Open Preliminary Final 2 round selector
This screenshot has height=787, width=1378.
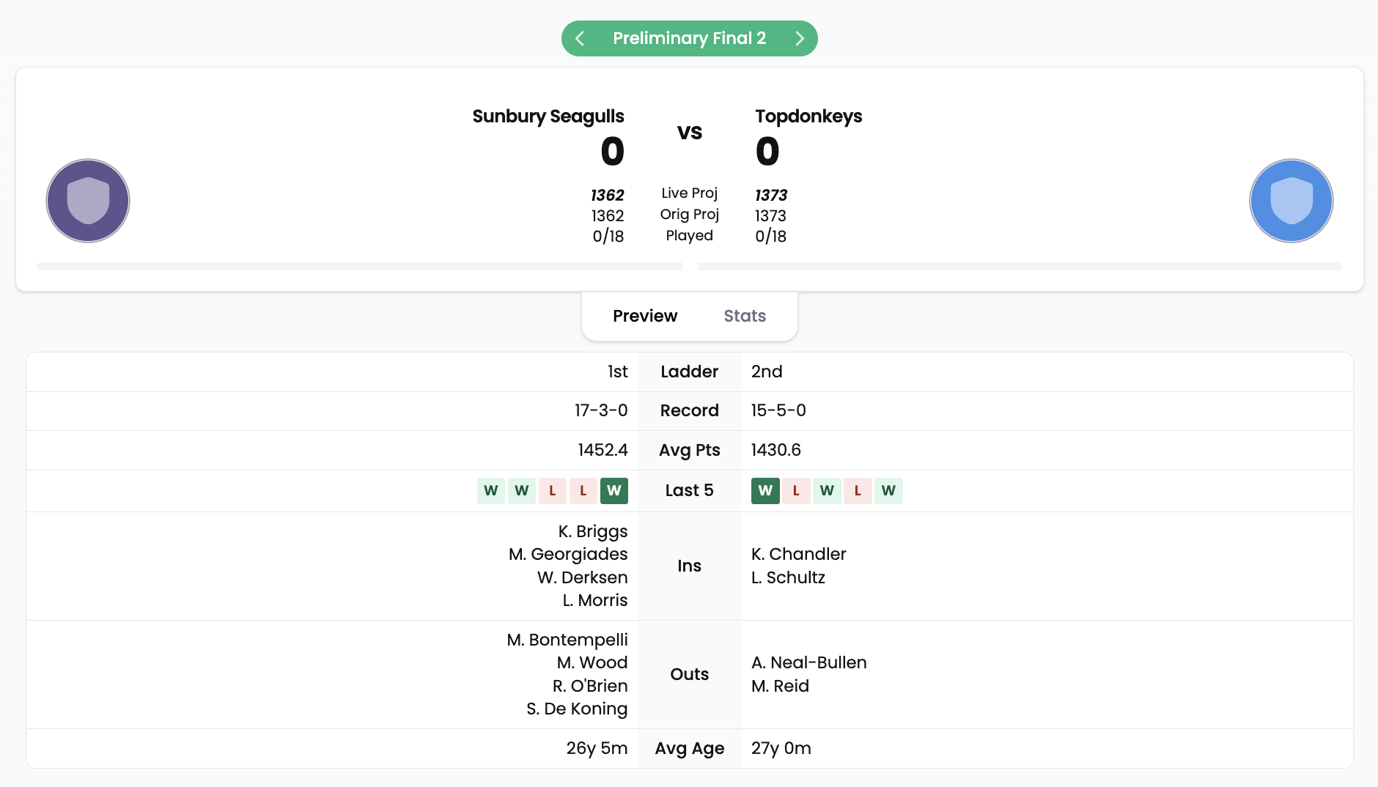pyautogui.click(x=690, y=38)
